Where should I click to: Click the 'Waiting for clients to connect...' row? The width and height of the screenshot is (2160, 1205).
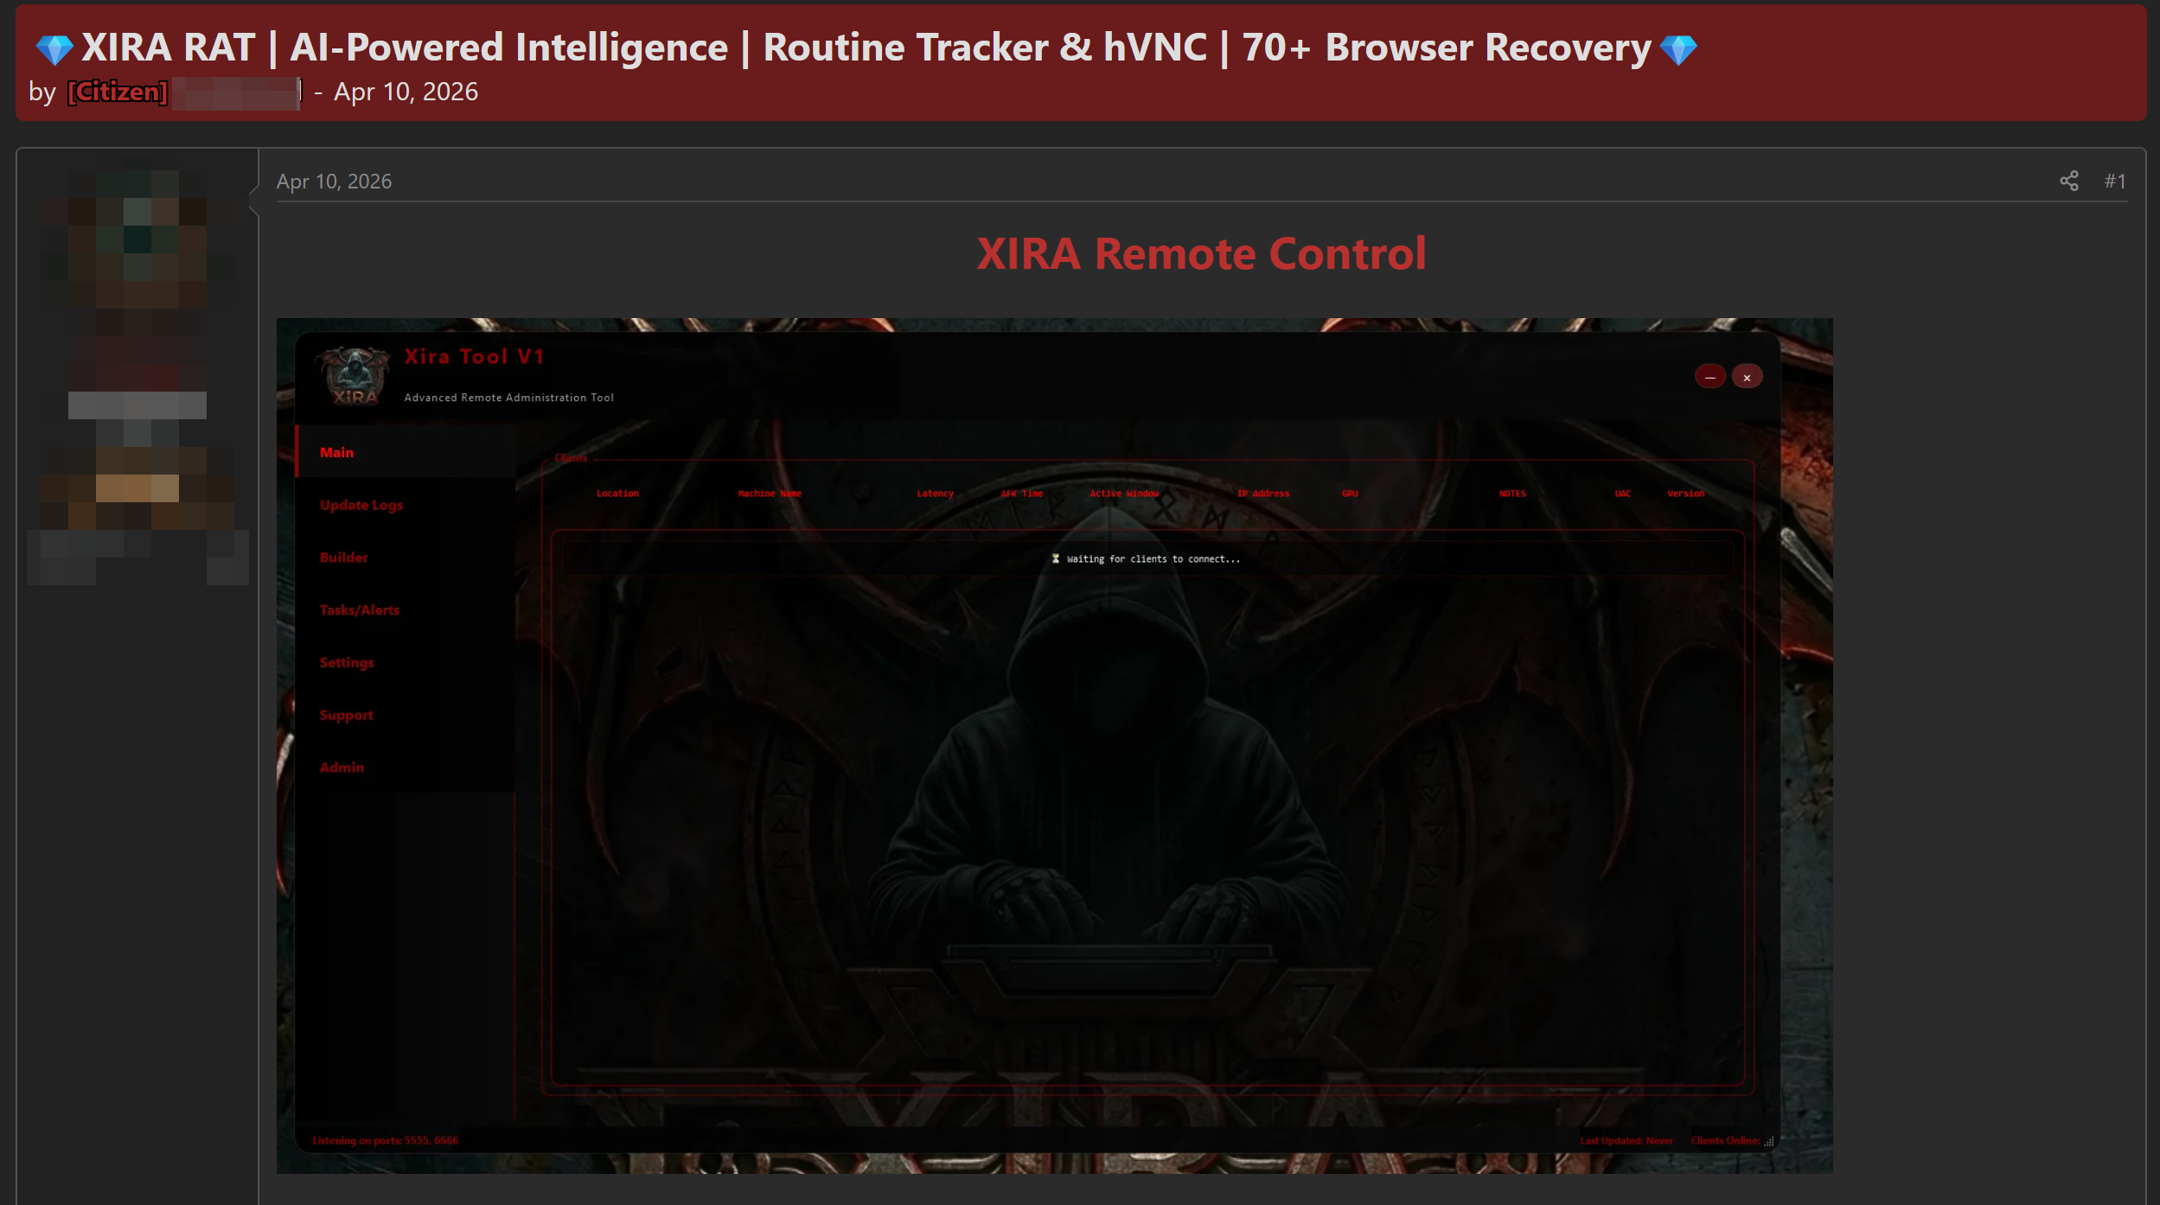tap(1147, 559)
